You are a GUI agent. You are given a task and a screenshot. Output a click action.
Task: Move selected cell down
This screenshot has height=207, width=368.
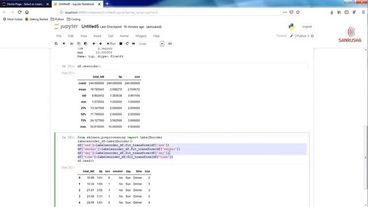[x=101, y=44]
